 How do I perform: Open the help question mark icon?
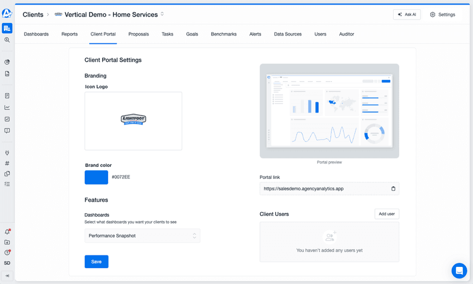[7, 253]
